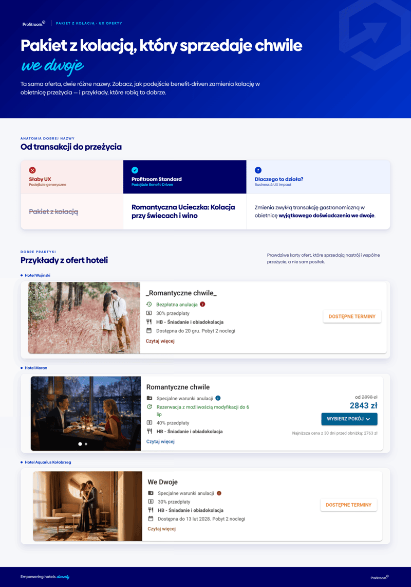Click Najniższa cena z 30 dni przed obniżką text

(x=335, y=433)
